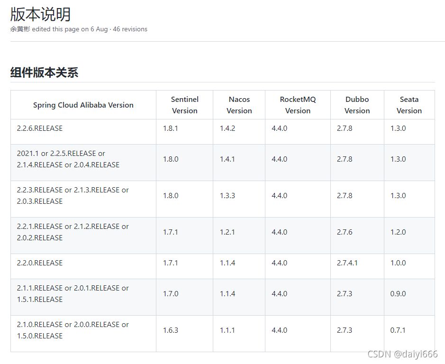This screenshot has width=445, height=364.
Task: Click Dubbo 2.7.3 in the 2.1.1.RELEASE row
Action: (357, 297)
